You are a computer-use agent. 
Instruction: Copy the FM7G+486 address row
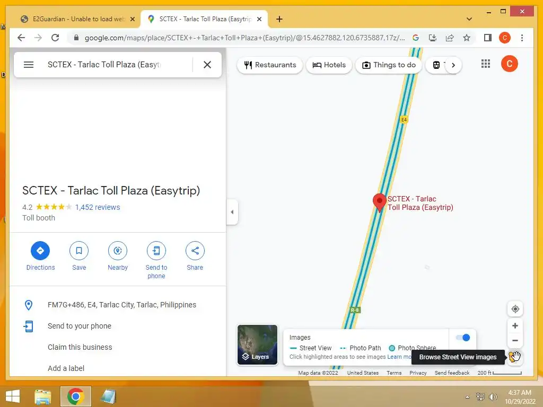click(118, 305)
